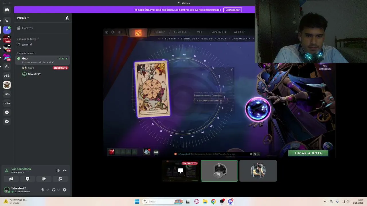Click the Add a Server plus icon
367x206 pixels.
click(7, 112)
